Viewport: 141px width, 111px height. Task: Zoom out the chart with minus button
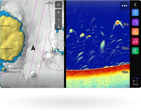coord(58,19)
